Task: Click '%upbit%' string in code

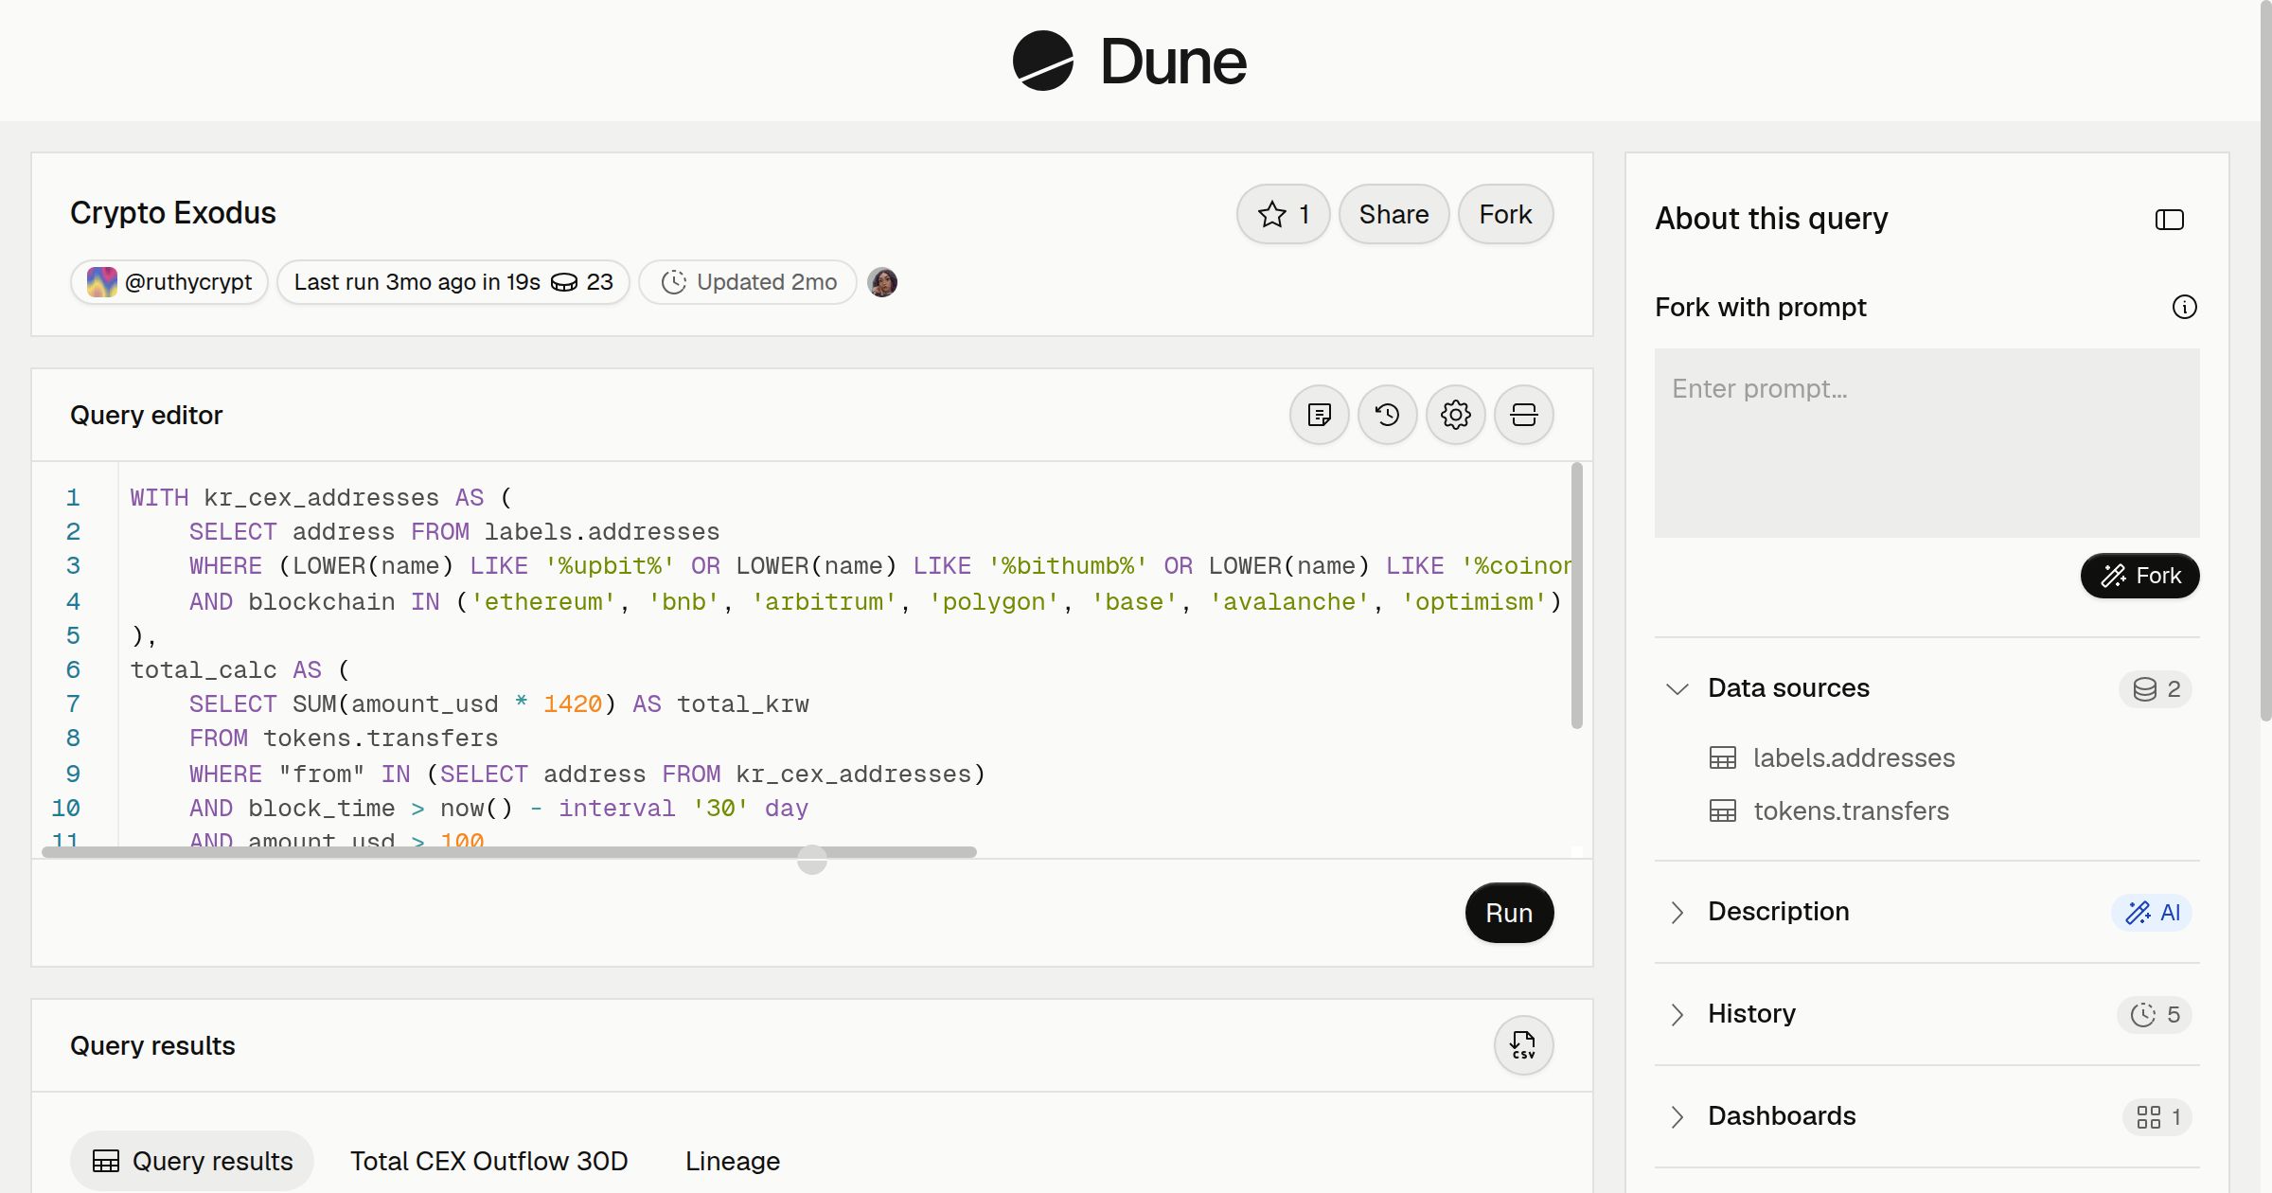Action: (610, 566)
